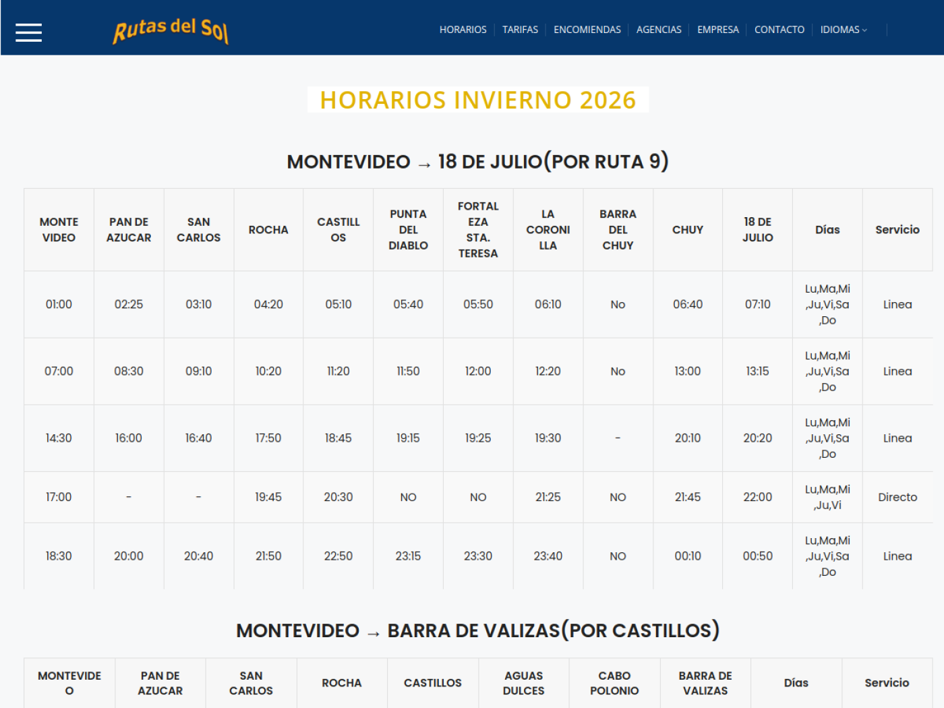The width and height of the screenshot is (944, 708).
Task: Select the 20:40 San Carlos time
Action: click(x=198, y=556)
